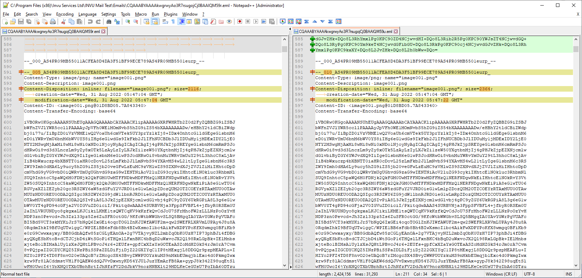Clear active compare results icon
This screenshot has height=278, width=582.
pos(299,22)
